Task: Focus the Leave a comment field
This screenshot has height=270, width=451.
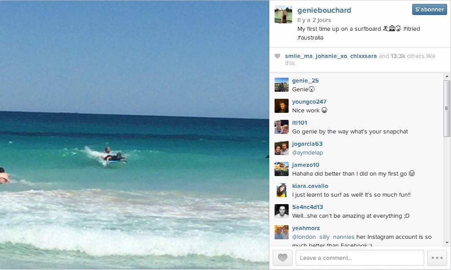Action: (x=360, y=258)
